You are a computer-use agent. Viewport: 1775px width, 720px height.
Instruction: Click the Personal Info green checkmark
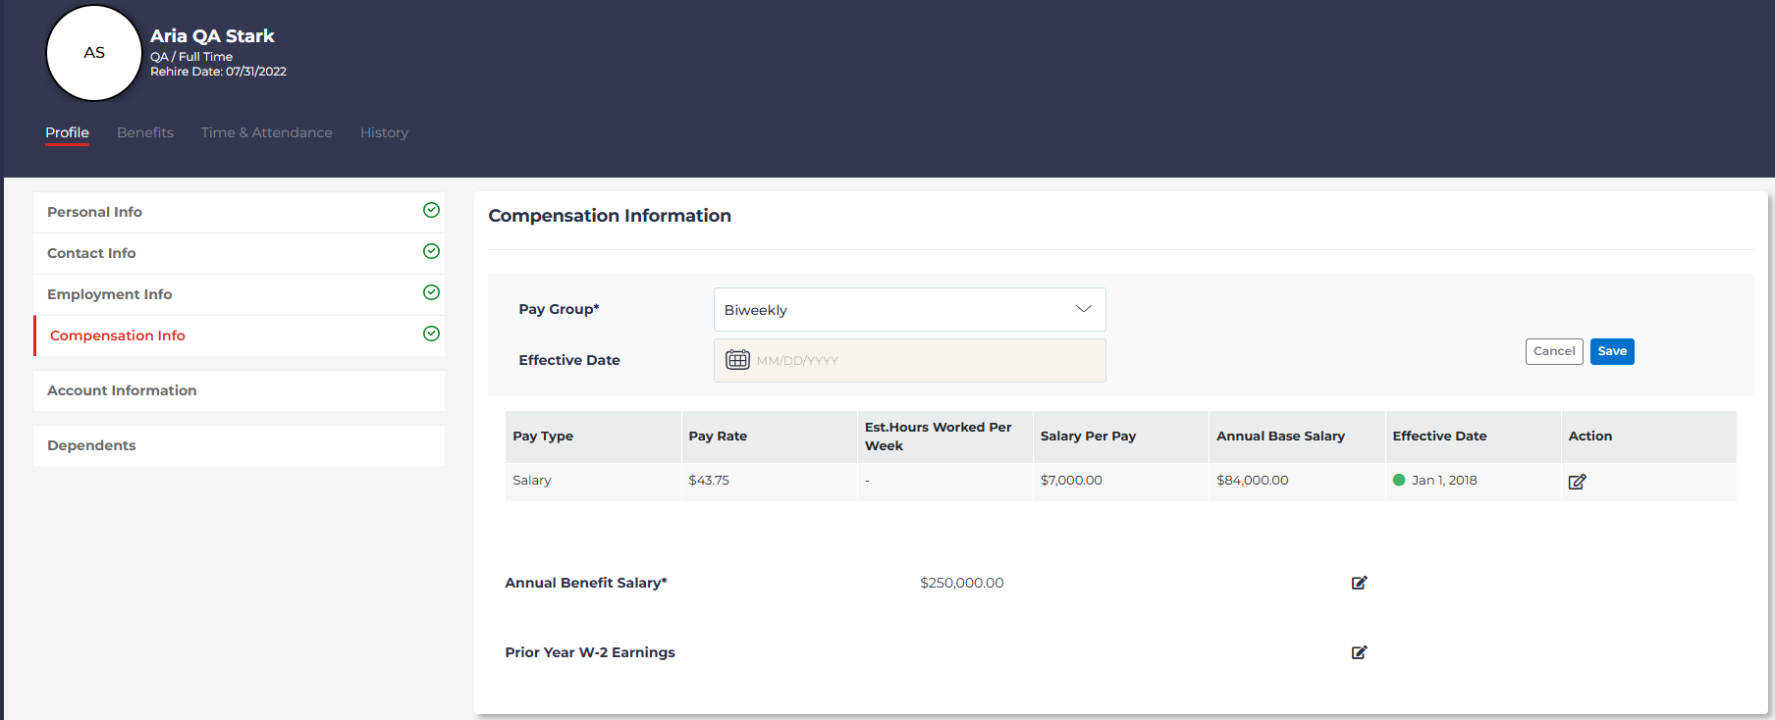coord(431,210)
